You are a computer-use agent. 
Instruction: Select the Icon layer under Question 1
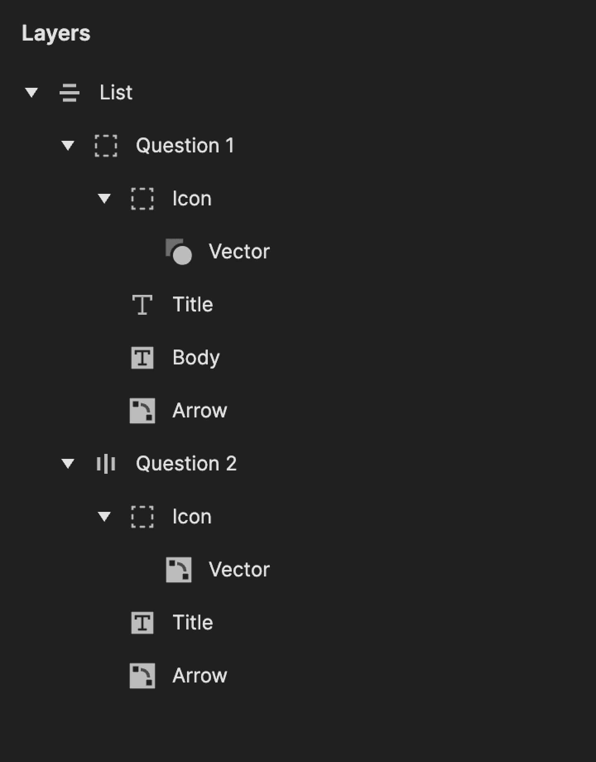click(192, 199)
